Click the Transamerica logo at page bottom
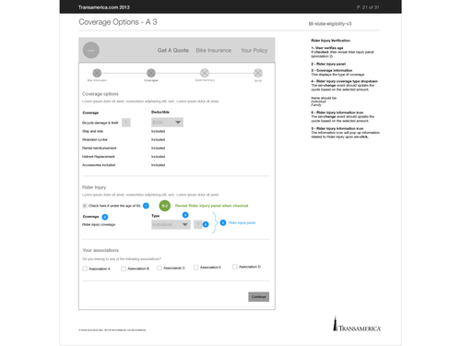 point(357,324)
